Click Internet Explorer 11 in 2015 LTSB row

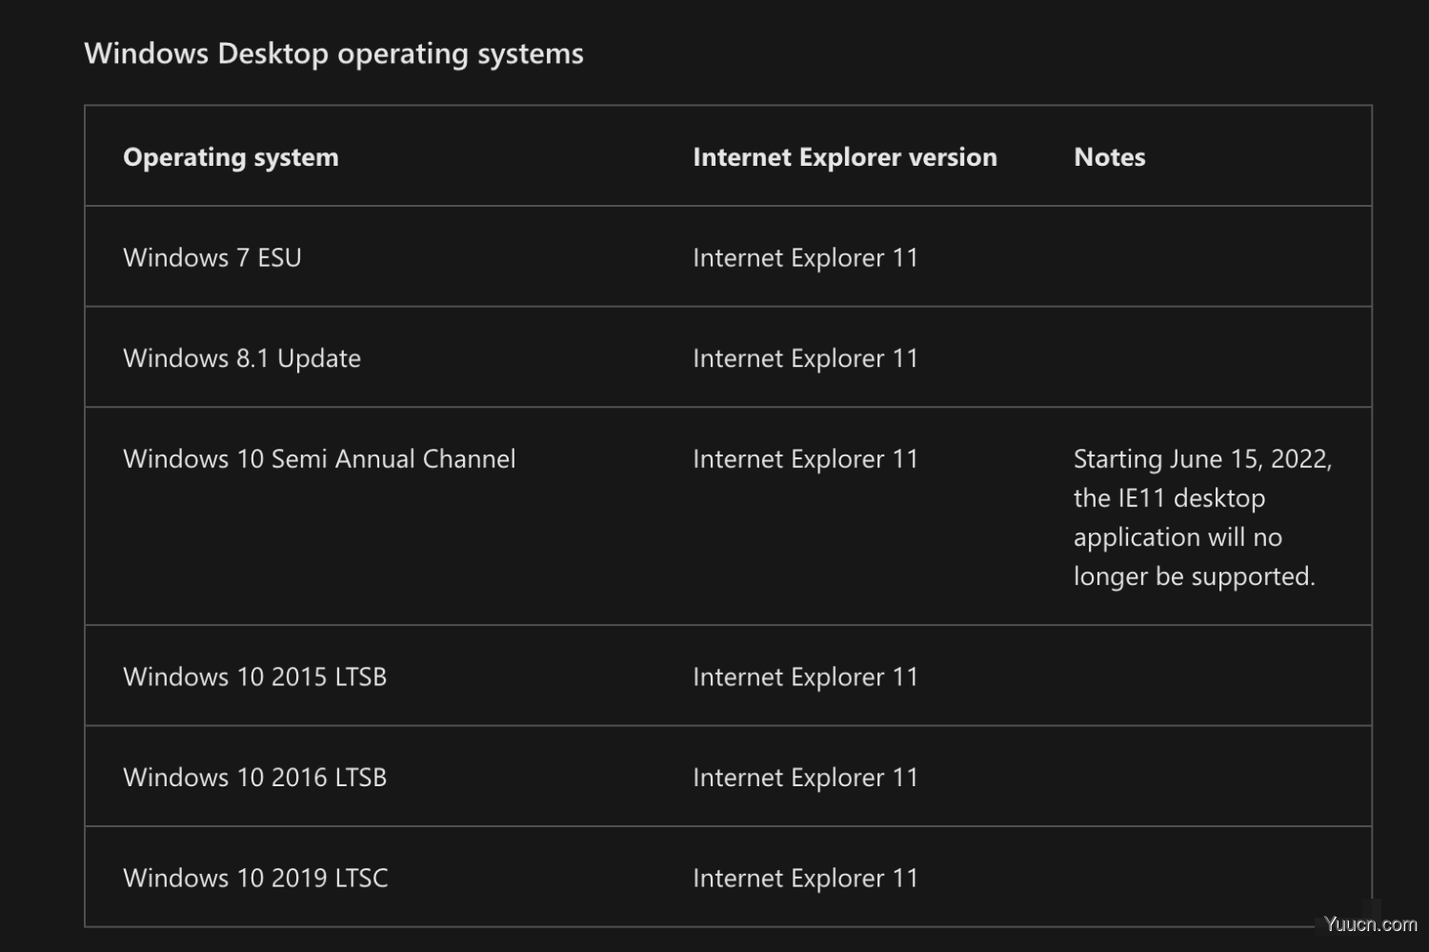pos(805,677)
